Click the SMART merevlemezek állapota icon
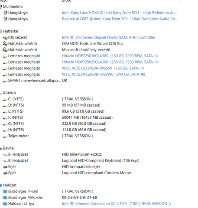Image resolution: width=198 pixels, height=208 pixels. (5, 81)
